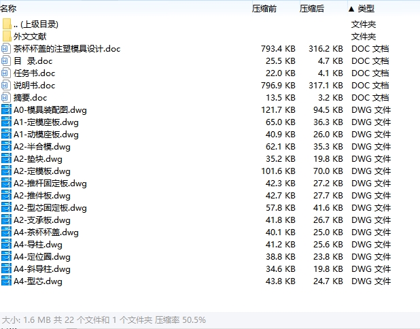Click the 317.1 KB compressed size value
Image resolution: width=420 pixels, height=329 pixels.
pos(326,86)
